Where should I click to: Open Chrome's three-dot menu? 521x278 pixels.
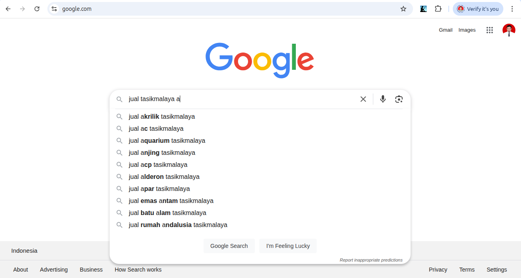point(512,9)
